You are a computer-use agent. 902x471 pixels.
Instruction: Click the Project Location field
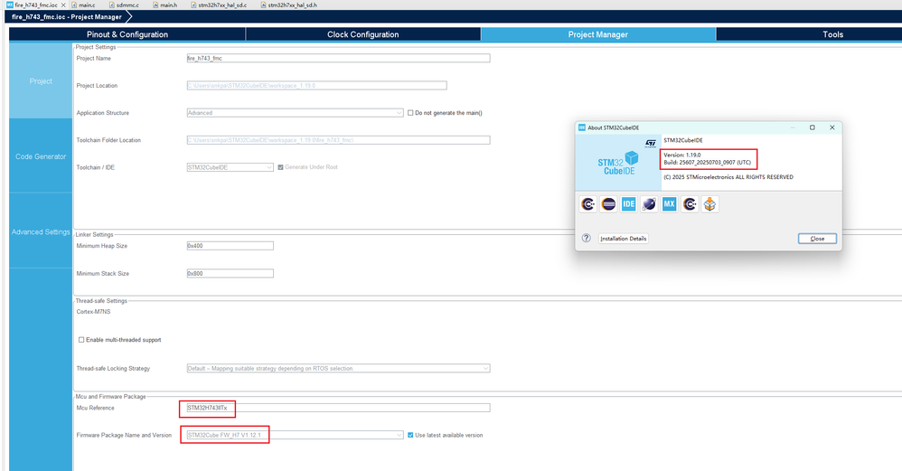[316, 86]
